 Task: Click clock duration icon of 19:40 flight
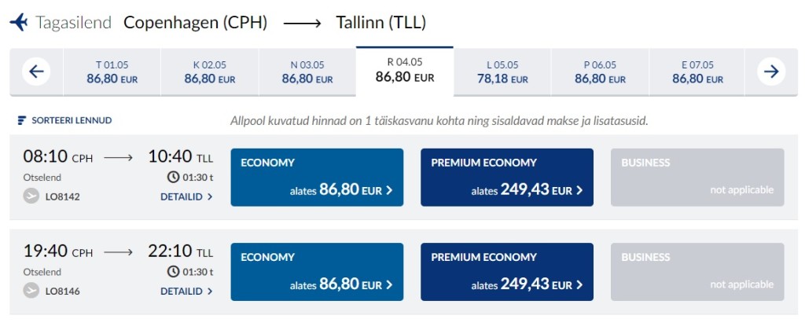pyautogui.click(x=174, y=271)
